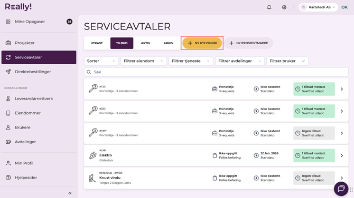The image size is (354, 198).
Task: Click Elektro startdato '20.feb. 2026'
Action: 269,153
